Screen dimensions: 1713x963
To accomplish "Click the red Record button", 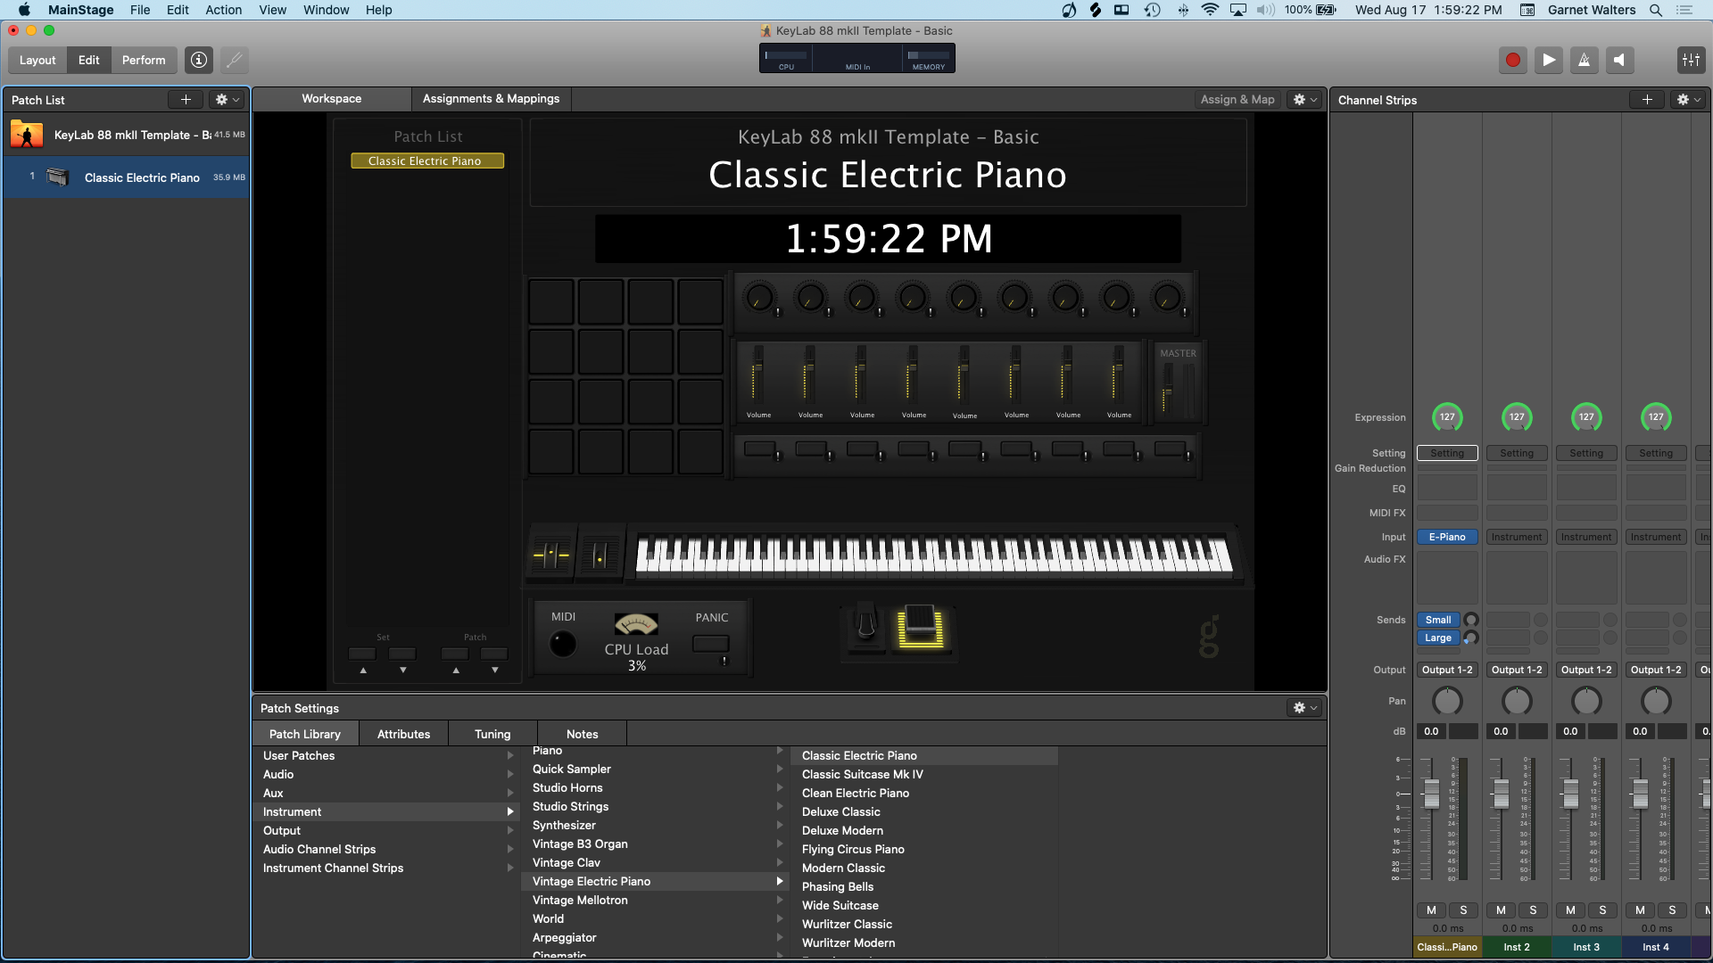I will pos(1512,60).
